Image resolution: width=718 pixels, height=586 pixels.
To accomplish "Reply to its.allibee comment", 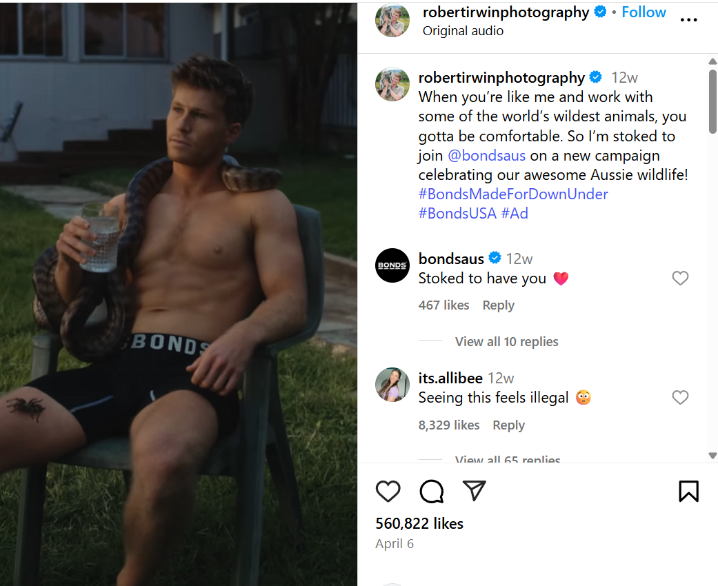I will tap(508, 425).
